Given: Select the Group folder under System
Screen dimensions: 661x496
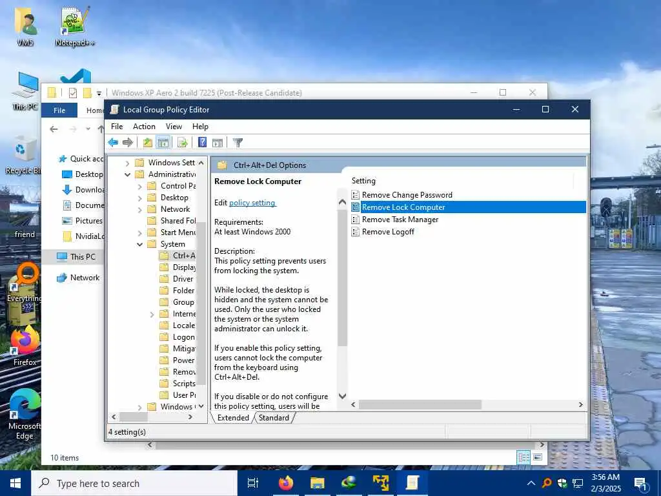Looking at the screenshot, I should point(177,302).
